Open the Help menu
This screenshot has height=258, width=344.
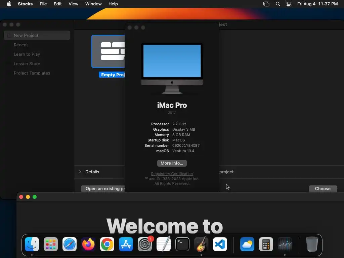coord(113,4)
